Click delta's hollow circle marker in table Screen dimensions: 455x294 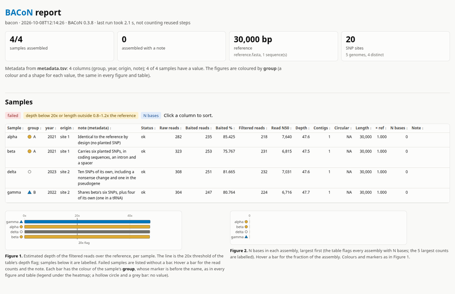pos(29,172)
